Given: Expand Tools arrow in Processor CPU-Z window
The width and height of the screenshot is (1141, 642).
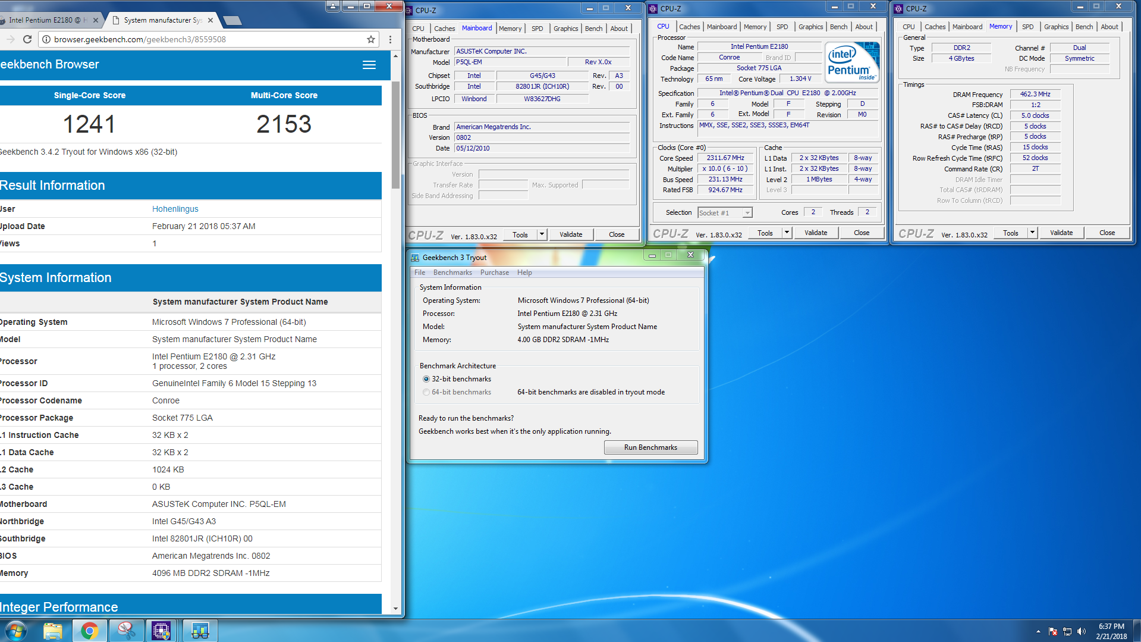Looking at the screenshot, I should tap(787, 233).
